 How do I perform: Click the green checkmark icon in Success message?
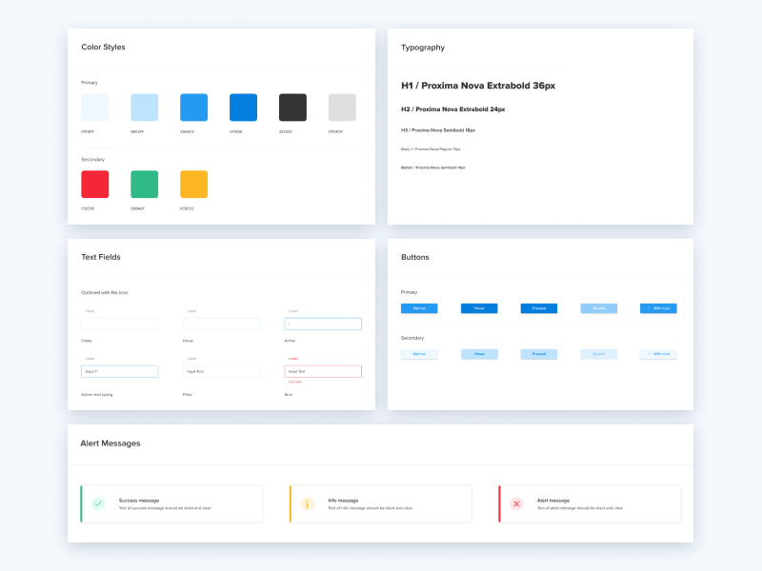pyautogui.click(x=98, y=503)
